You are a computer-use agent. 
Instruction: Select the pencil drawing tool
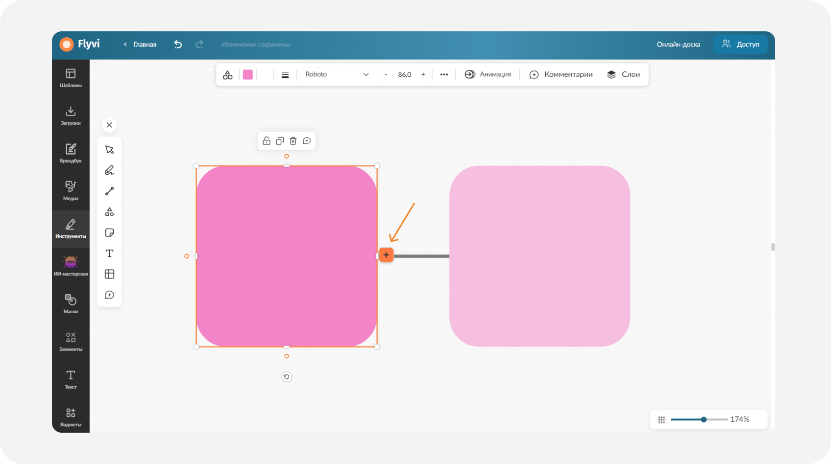click(x=109, y=170)
